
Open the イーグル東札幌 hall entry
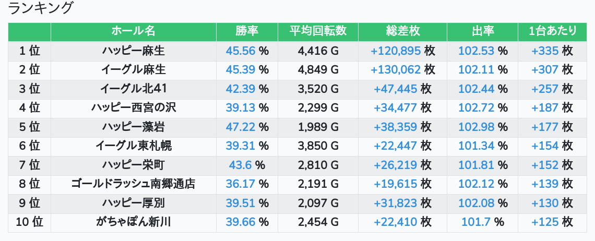coord(134,146)
